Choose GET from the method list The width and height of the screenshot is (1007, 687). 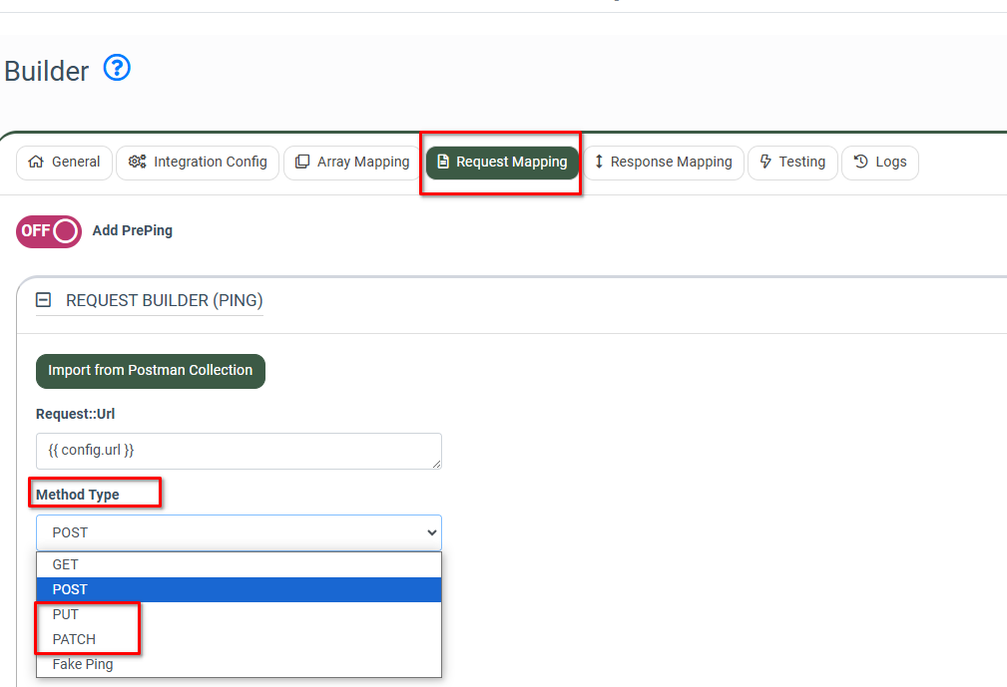[x=66, y=564]
